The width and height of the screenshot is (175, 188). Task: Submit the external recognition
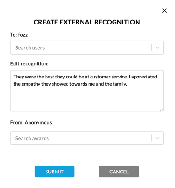coord(54,172)
